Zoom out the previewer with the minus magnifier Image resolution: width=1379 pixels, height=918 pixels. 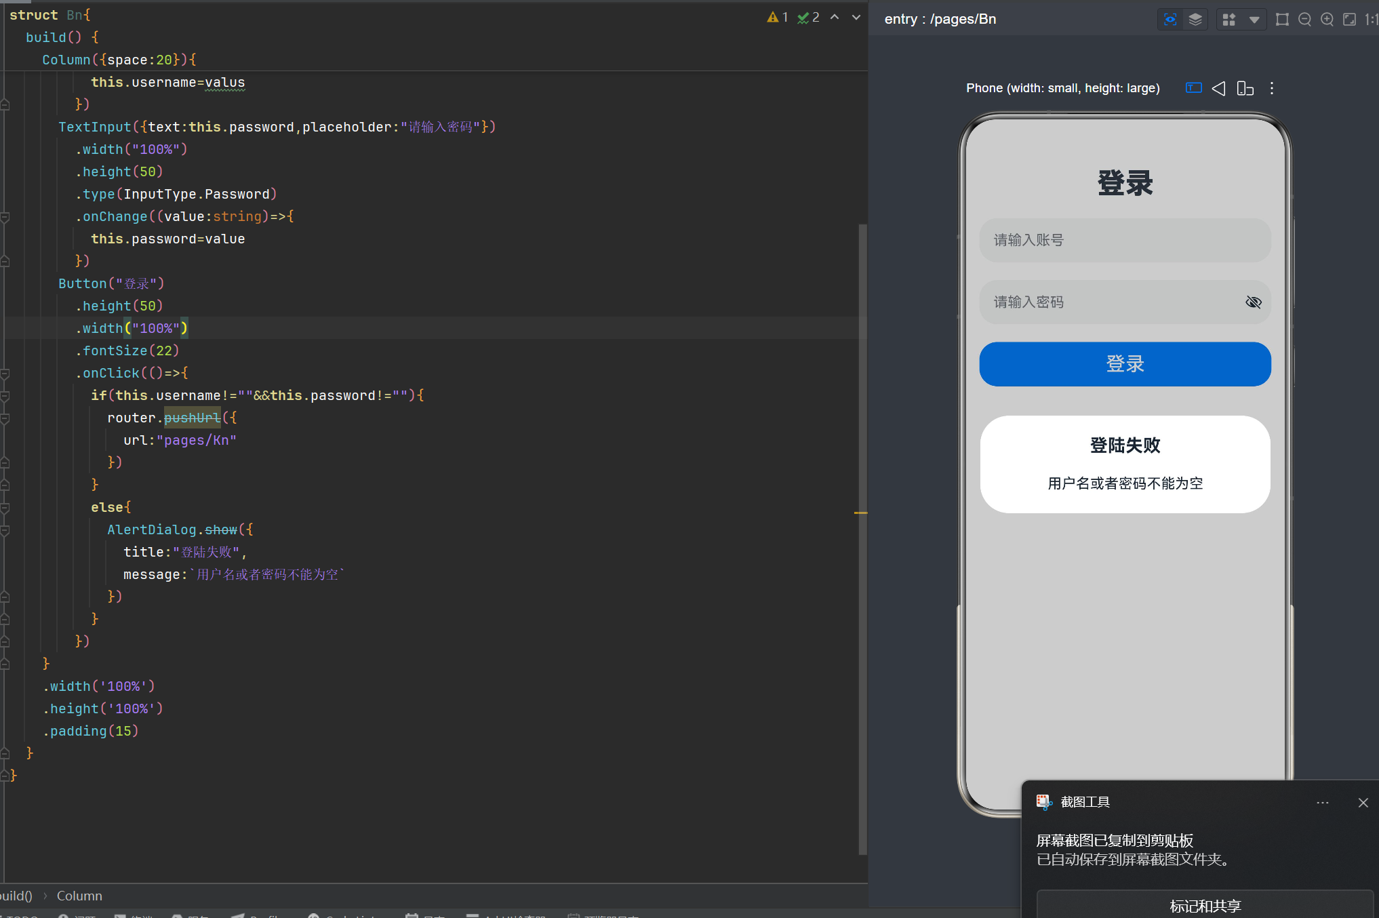click(x=1304, y=20)
